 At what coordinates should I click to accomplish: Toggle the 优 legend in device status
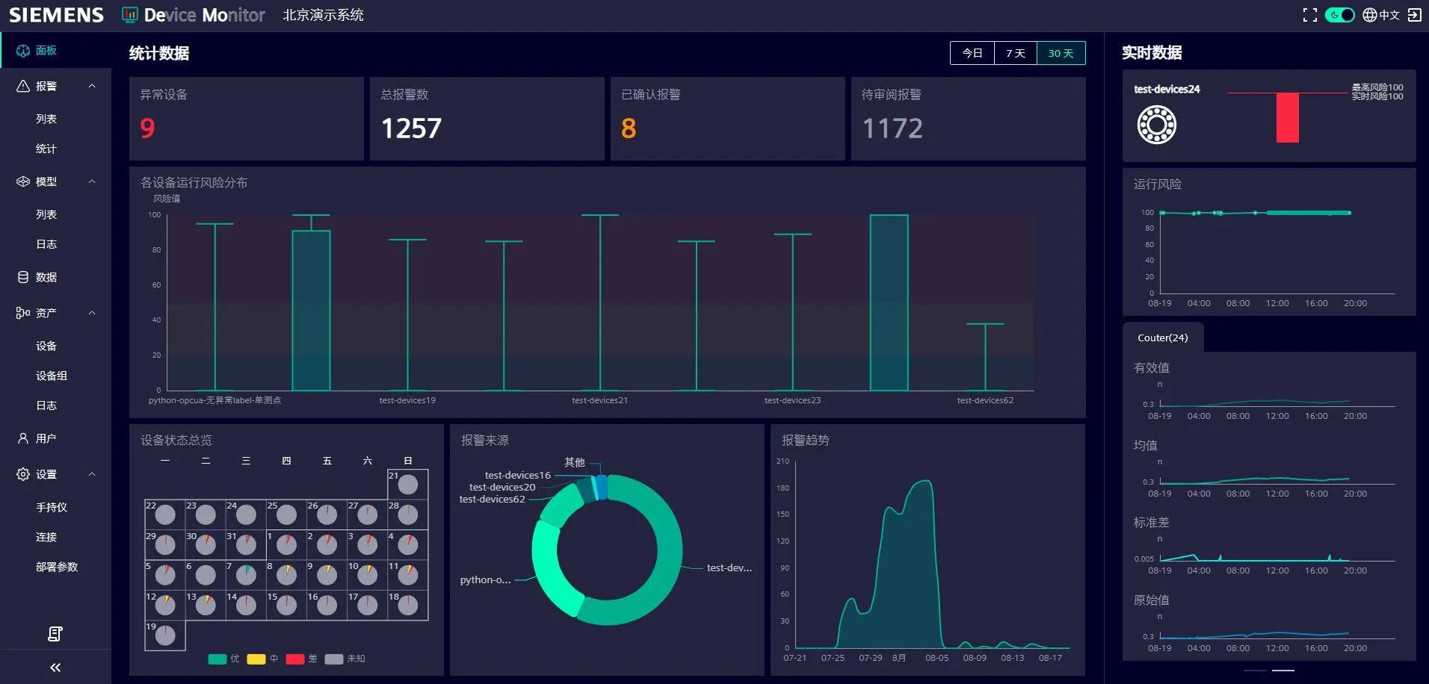pos(217,659)
